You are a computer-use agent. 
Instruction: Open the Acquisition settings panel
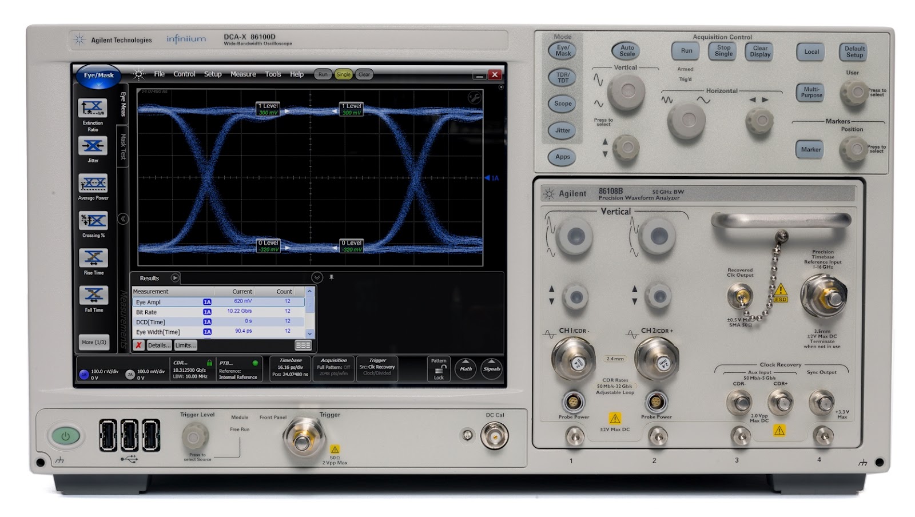click(333, 369)
